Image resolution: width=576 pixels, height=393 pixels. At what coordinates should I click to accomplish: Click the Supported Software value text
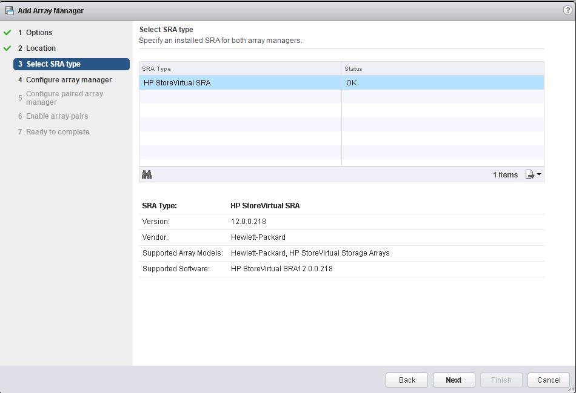click(x=282, y=269)
